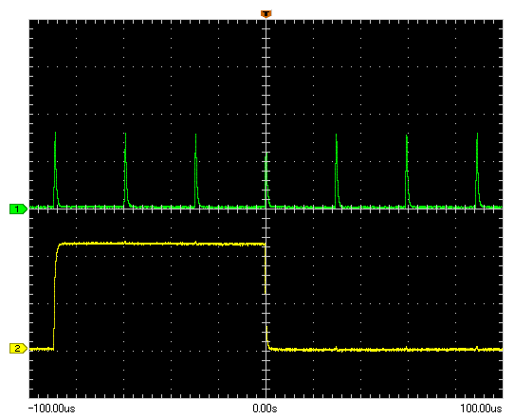Click the 100.00us time axis label
The image size is (532, 418).
[481, 409]
